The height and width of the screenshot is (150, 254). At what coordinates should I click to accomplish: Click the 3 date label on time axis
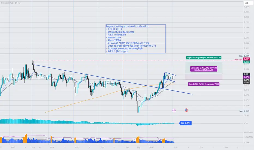coord(188,148)
